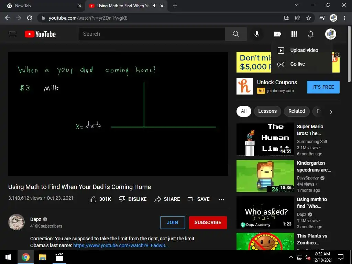Select the Related filter chip

[297, 111]
